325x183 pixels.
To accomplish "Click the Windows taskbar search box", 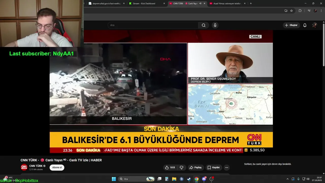I will tap(137, 179).
